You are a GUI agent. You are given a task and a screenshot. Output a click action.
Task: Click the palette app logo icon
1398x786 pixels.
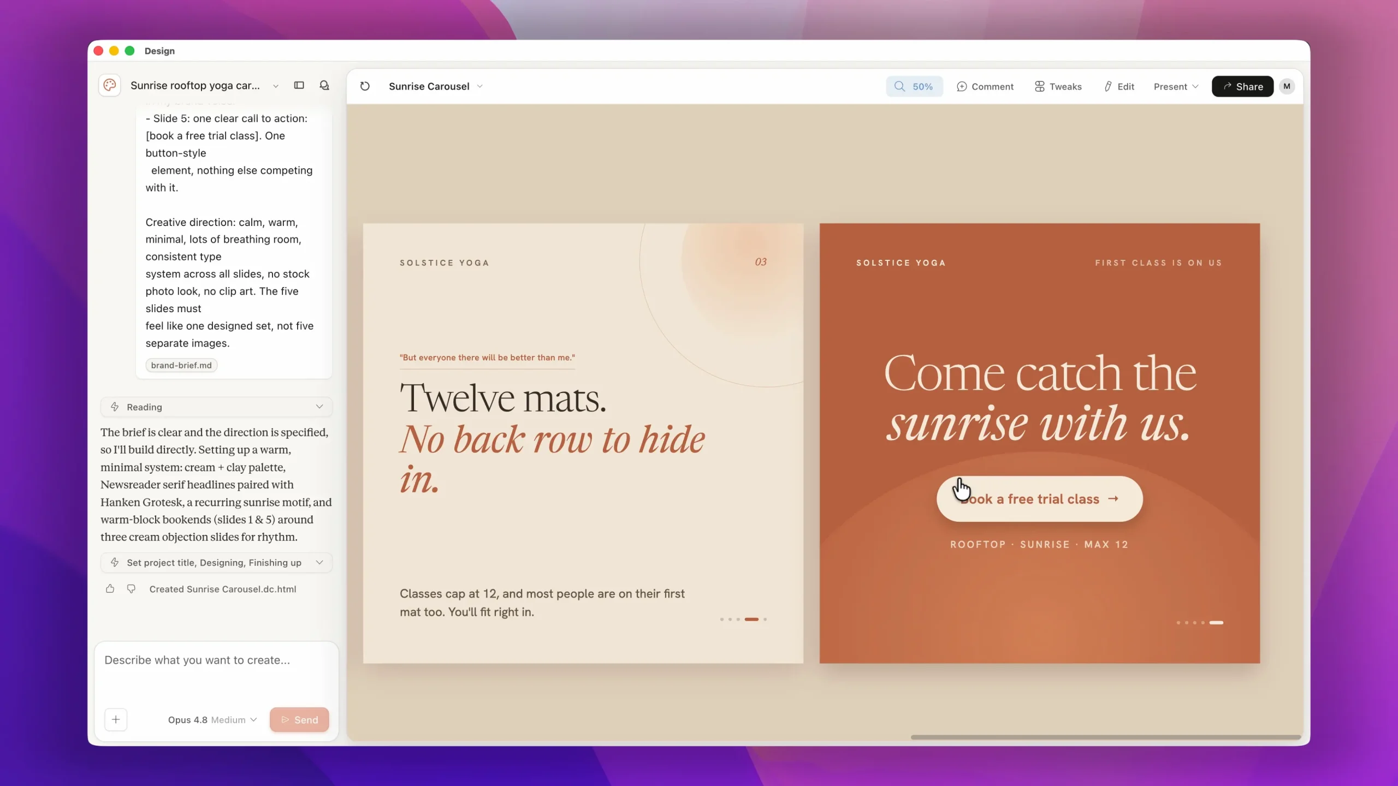110,85
